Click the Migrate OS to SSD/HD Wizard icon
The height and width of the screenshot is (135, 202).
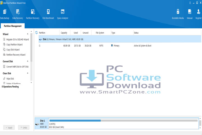coord(4,39)
